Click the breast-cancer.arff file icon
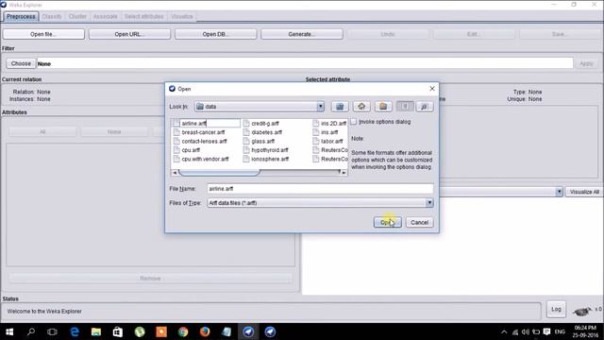Image resolution: width=604 pixels, height=340 pixels. pyautogui.click(x=176, y=132)
